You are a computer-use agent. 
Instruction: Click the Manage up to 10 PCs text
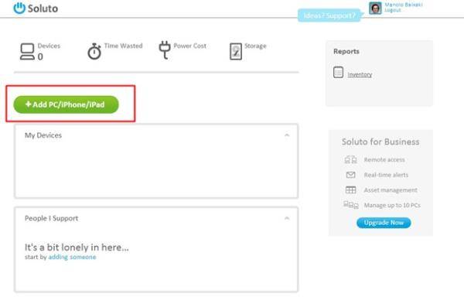click(392, 205)
